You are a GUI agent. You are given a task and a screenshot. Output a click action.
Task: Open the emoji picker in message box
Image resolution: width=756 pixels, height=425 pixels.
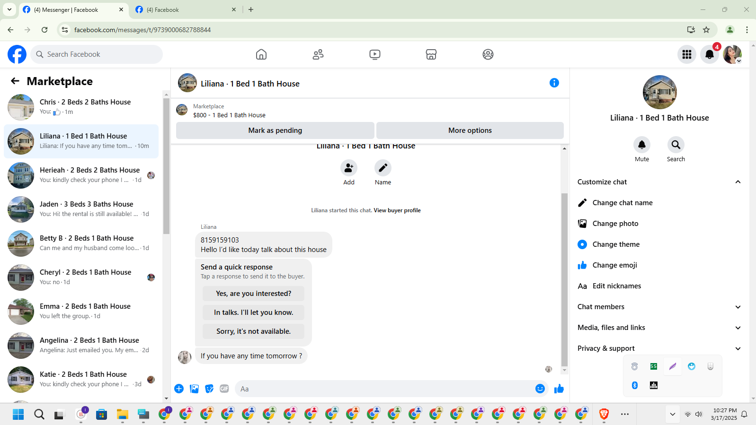(x=540, y=389)
